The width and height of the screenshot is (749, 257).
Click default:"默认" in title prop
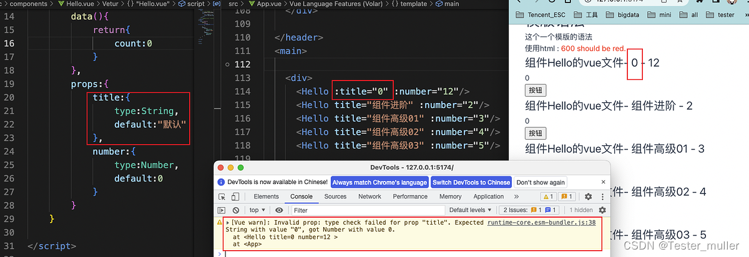pyautogui.click(x=150, y=125)
